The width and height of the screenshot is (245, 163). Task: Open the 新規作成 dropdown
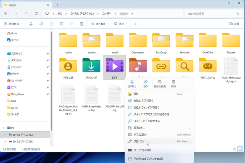click(13, 24)
